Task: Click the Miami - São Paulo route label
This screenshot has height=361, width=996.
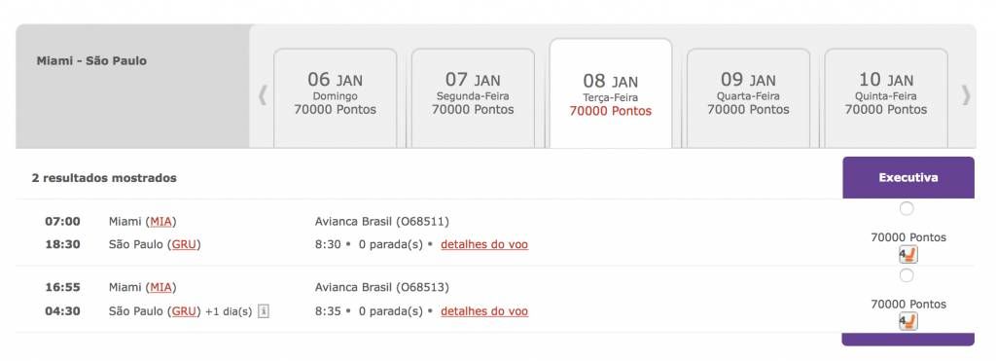Action: point(91,61)
